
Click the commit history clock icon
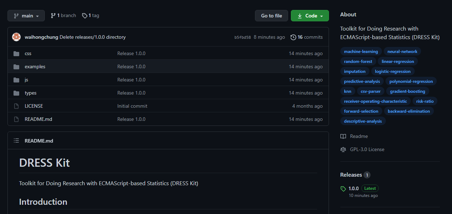tap(293, 37)
